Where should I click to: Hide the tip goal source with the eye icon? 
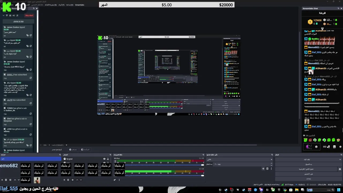coord(104,159)
